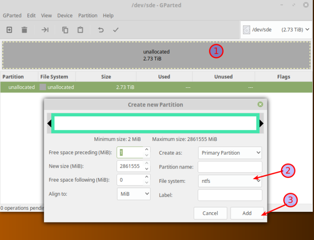Click the Copy partition toolbar icon
The image size is (314, 240).
pos(65,30)
